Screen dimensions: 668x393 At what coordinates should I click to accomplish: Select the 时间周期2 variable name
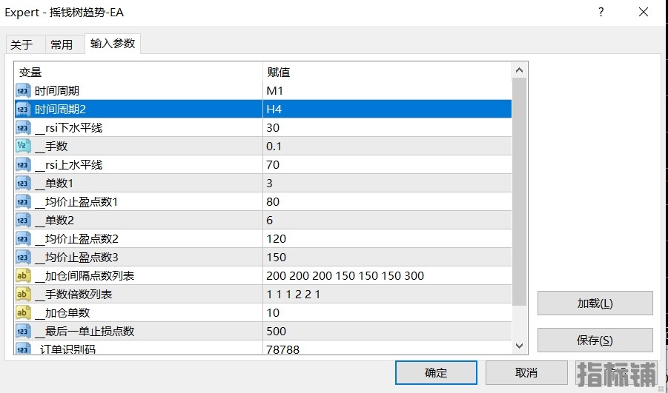[60, 110]
